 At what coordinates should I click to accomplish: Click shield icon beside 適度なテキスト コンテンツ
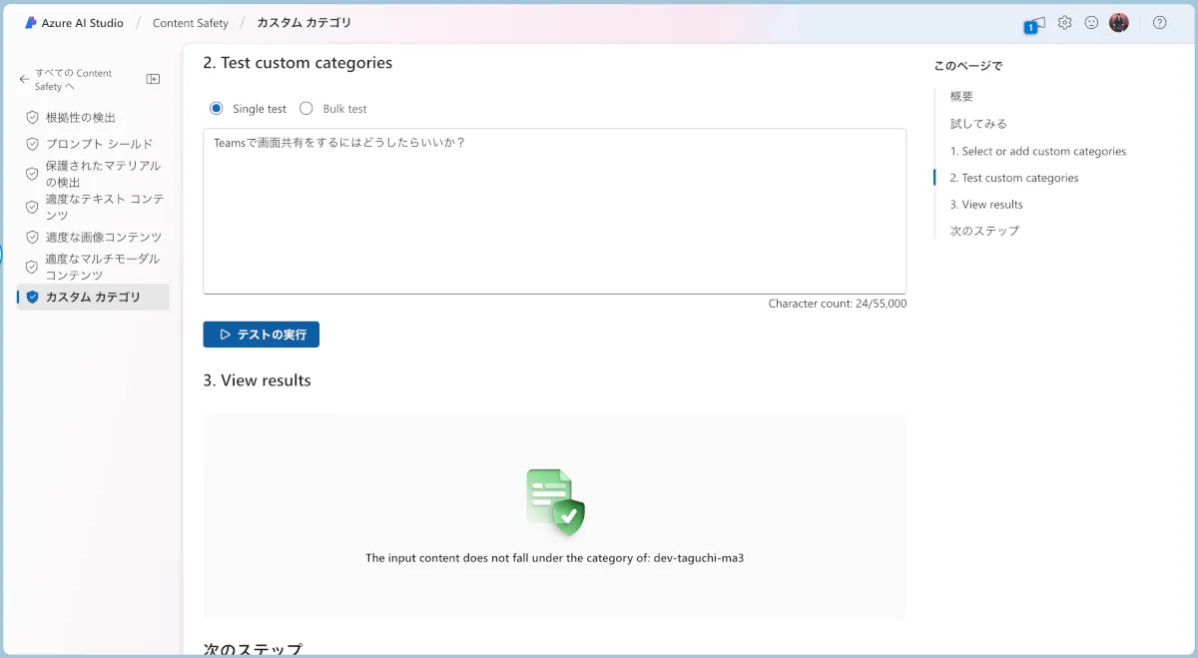32,207
